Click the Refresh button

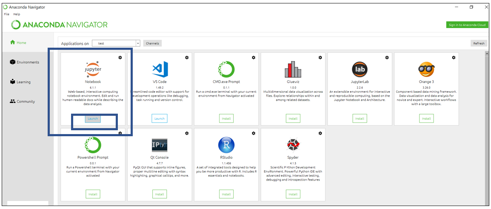[479, 43]
